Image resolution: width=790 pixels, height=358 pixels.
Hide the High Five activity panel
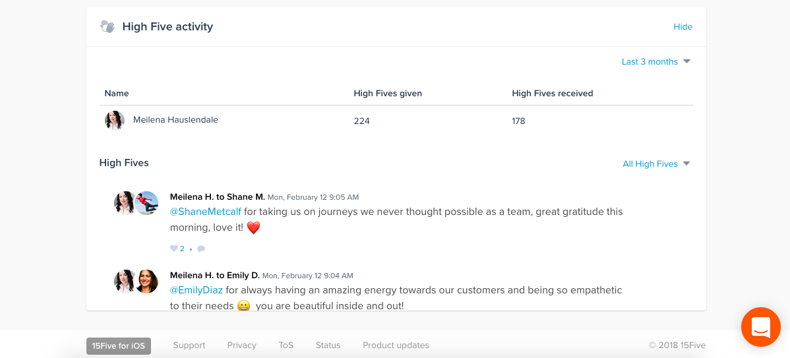pos(683,26)
